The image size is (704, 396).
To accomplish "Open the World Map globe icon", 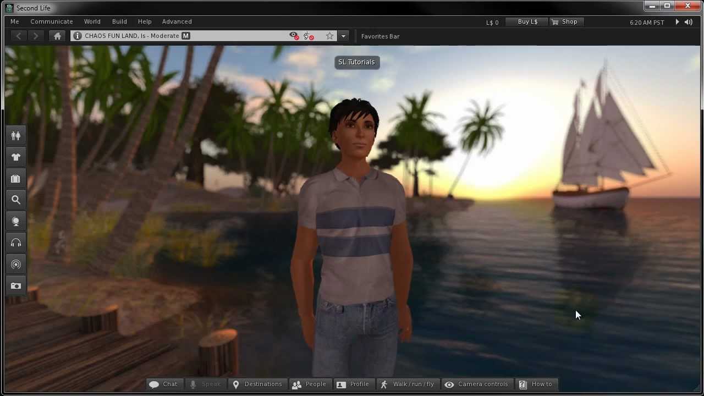I will [x=15, y=221].
